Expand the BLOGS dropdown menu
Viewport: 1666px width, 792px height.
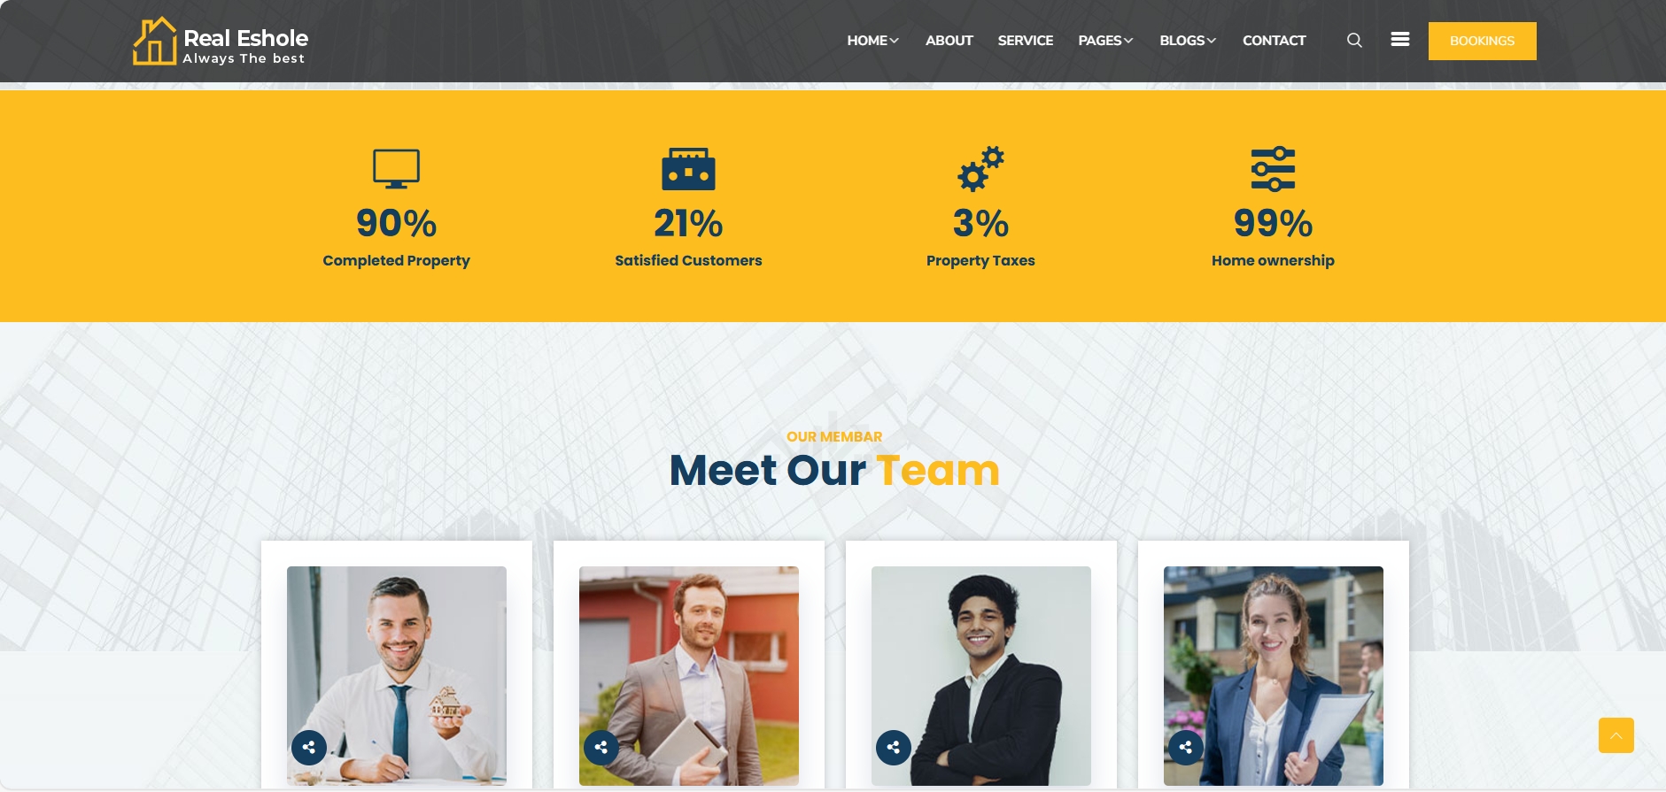click(1188, 41)
